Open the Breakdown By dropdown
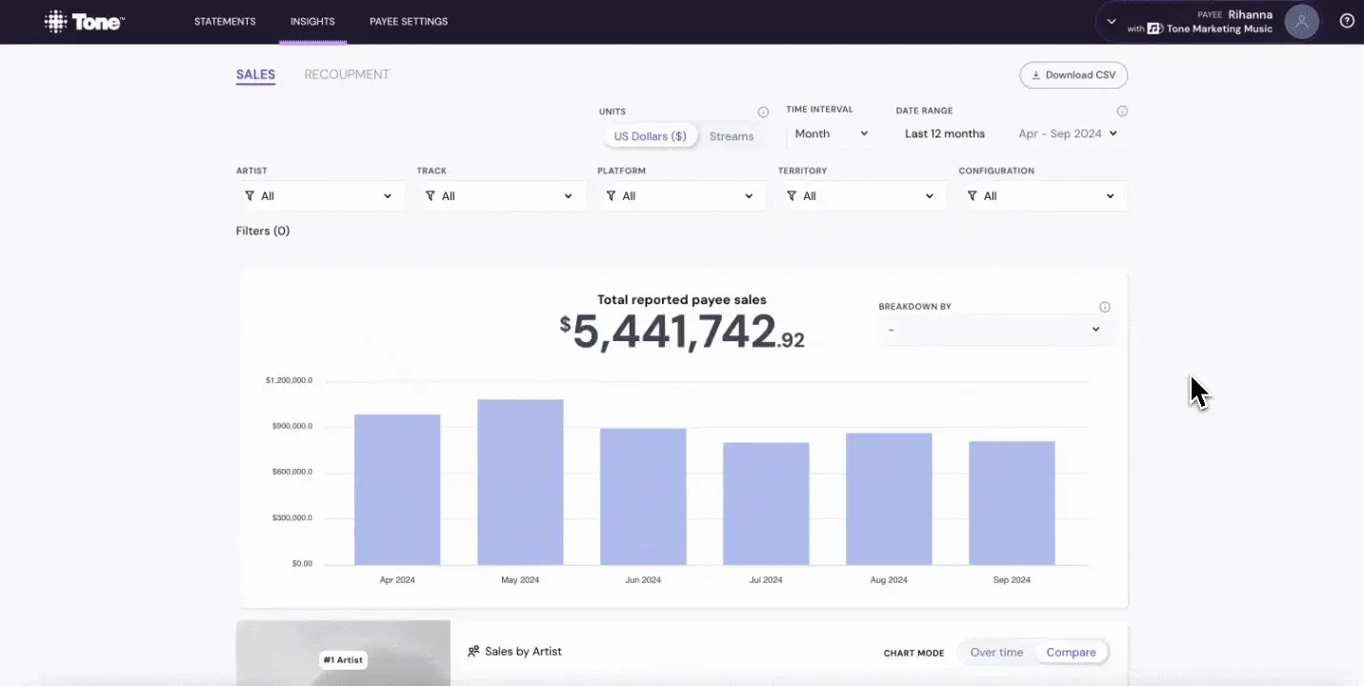1364x686 pixels. pyautogui.click(x=994, y=330)
